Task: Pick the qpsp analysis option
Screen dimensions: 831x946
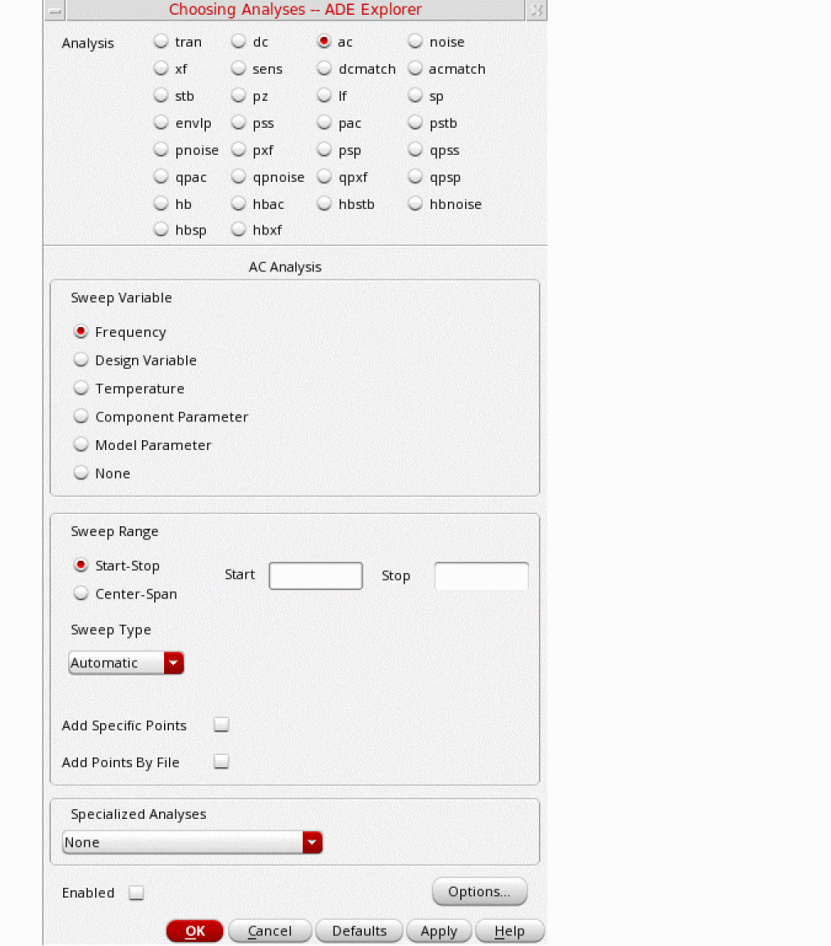Action: (415, 177)
